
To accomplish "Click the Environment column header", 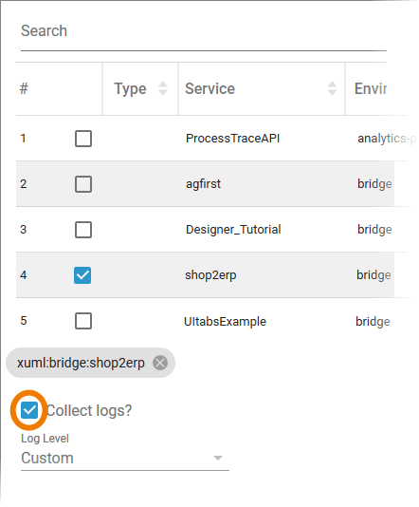I will pos(371,88).
